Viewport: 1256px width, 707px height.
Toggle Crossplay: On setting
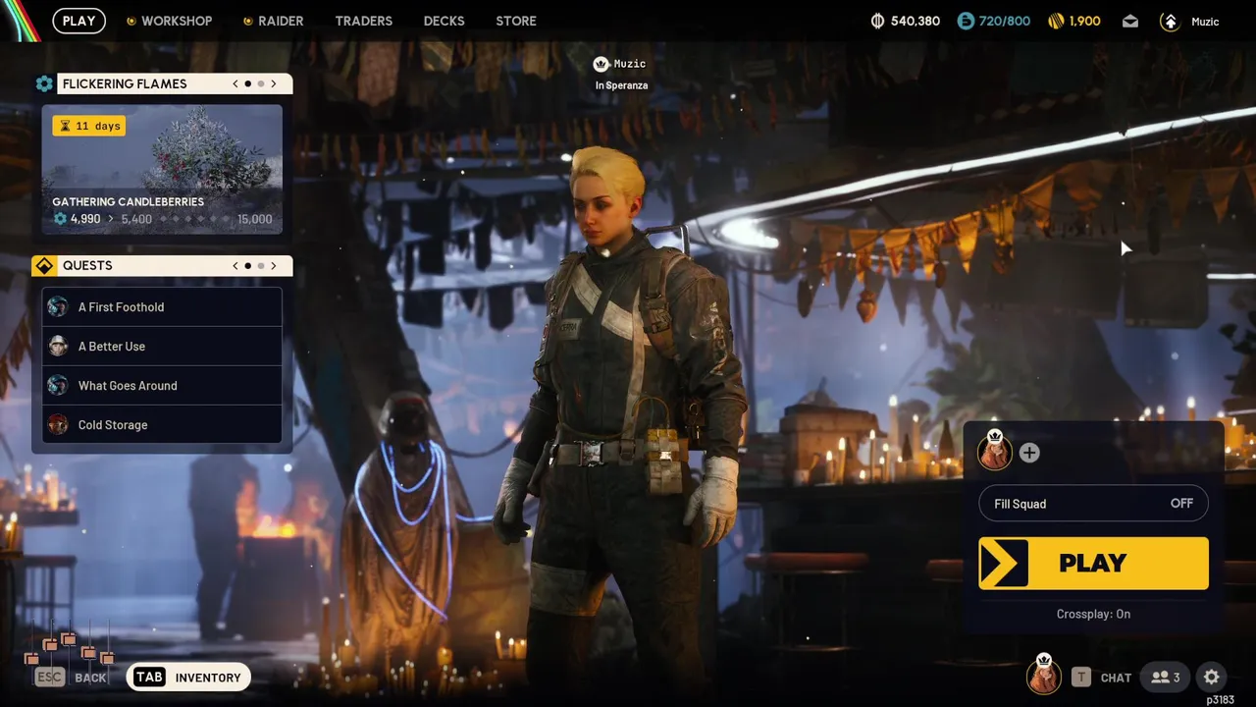point(1093,614)
